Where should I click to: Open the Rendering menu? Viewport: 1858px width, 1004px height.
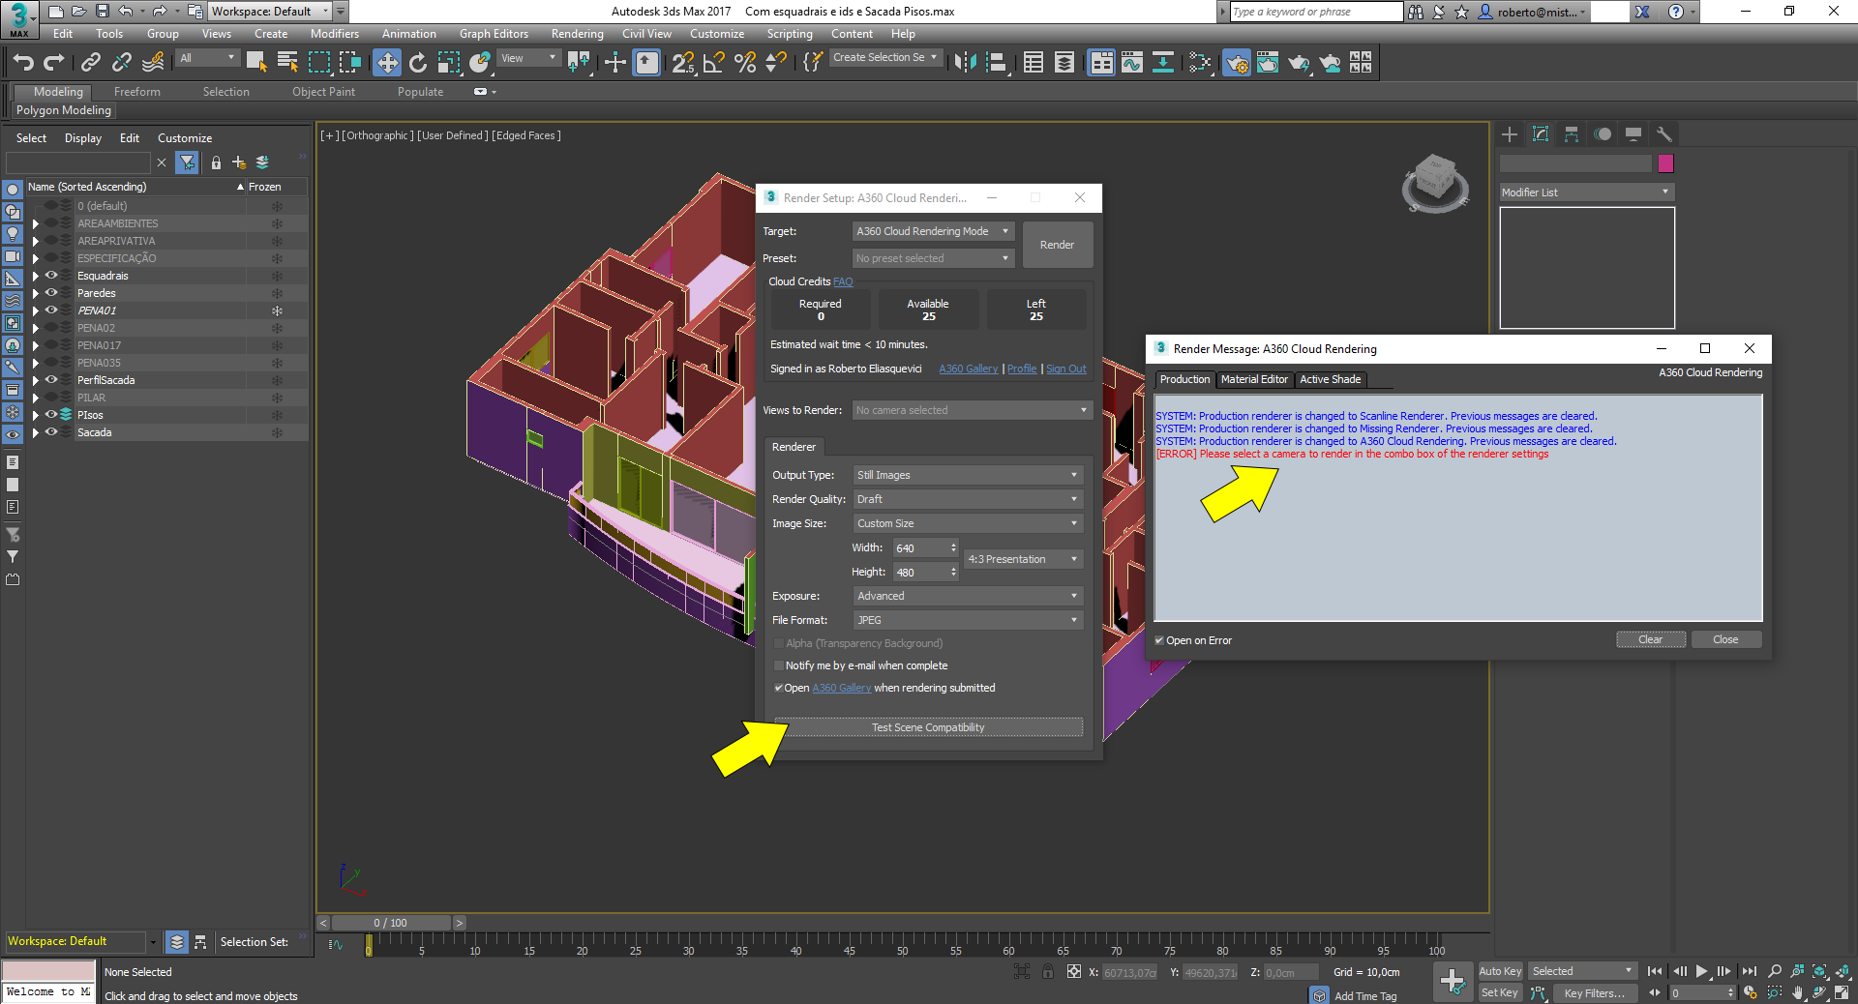[577, 34]
